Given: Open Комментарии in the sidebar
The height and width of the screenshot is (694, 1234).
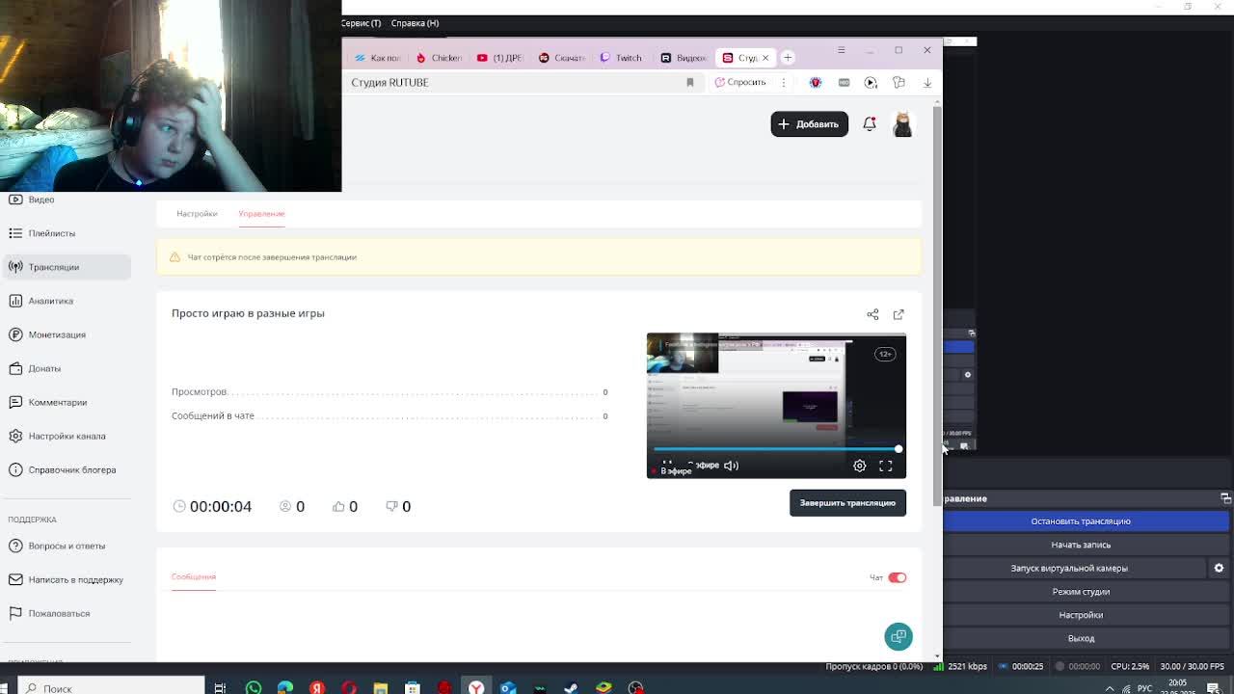Looking at the screenshot, I should coord(66,402).
